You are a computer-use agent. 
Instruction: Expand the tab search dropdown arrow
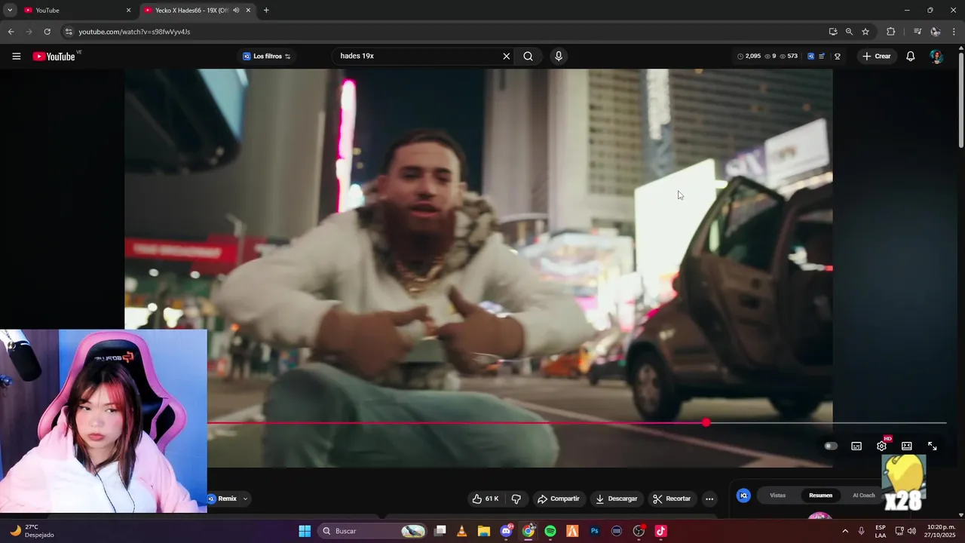click(x=10, y=11)
